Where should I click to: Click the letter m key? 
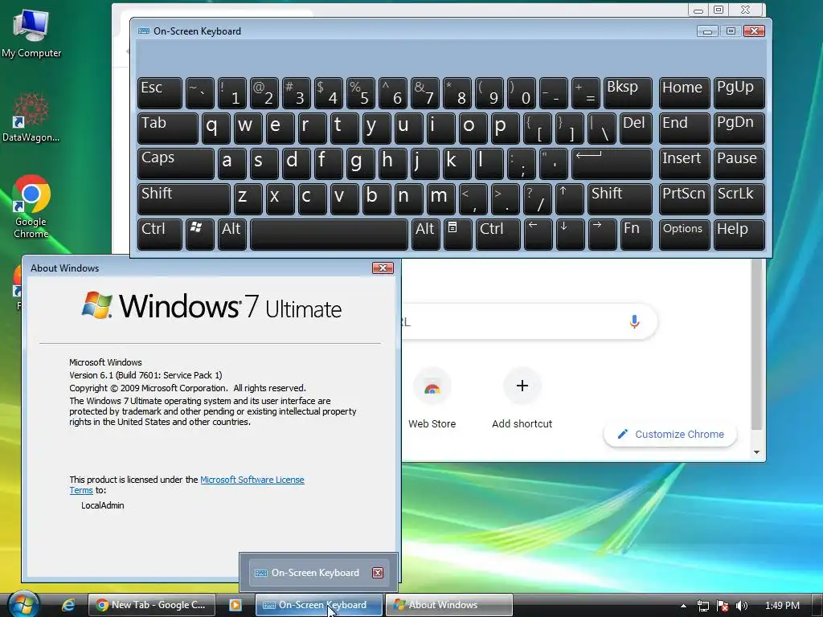coord(441,199)
